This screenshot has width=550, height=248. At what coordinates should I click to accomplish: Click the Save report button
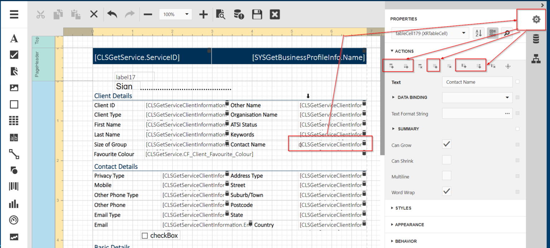257,14
